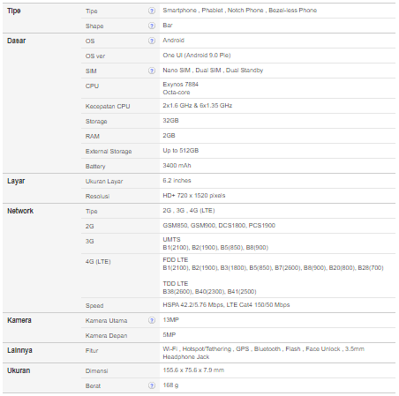399x396 pixels.
Task: Click the Network section heading
Action: (x=20, y=211)
